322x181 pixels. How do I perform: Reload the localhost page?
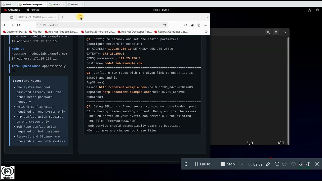tap(18, 25)
